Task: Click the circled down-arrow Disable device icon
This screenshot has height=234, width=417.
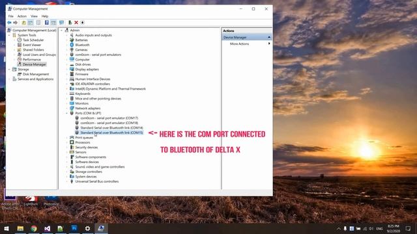Action: tap(83, 23)
